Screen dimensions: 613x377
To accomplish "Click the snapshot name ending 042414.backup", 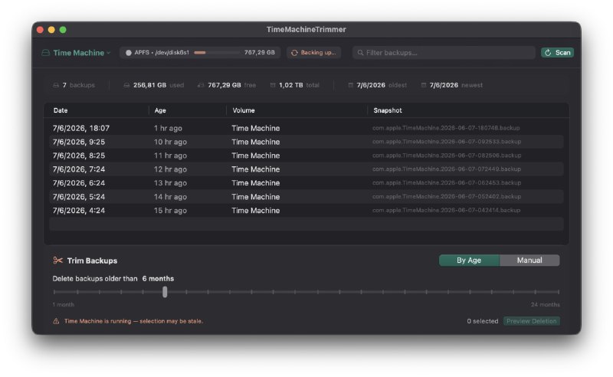I will (446, 210).
